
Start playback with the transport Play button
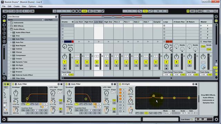click(74, 11)
